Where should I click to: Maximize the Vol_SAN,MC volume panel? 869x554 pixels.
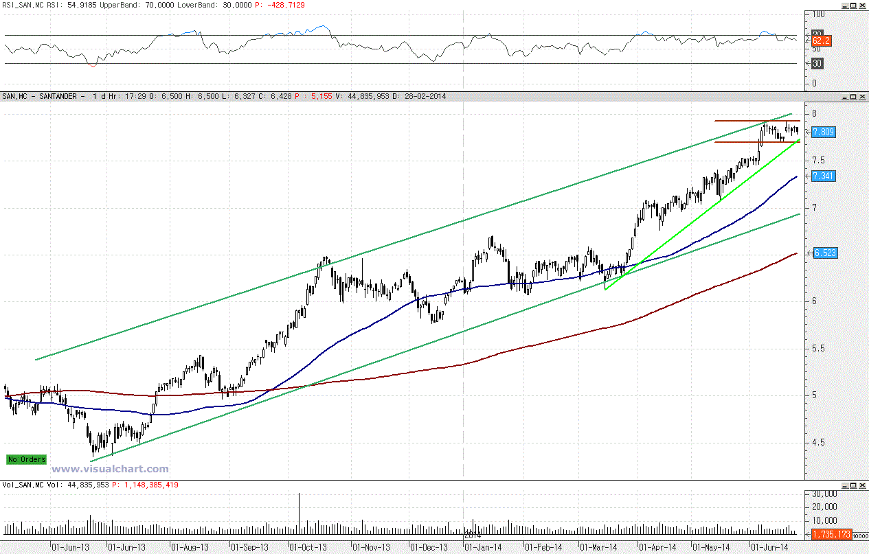(x=852, y=485)
